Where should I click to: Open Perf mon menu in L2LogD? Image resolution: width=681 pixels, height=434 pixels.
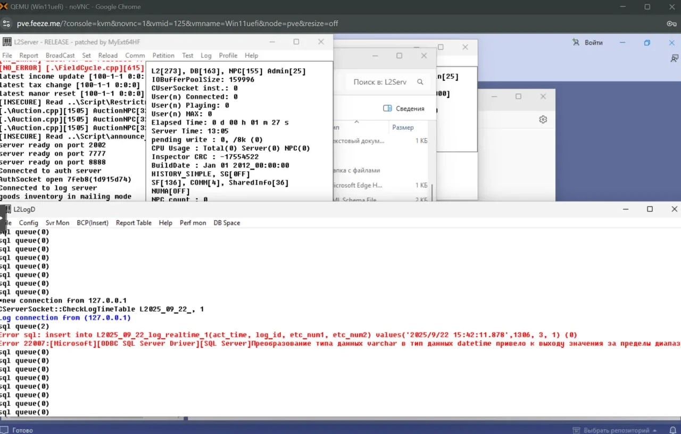tap(193, 223)
